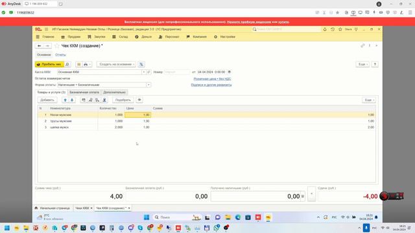The image size is (415, 233).
Task: Move the row down with the down arrow
Action: [x=72, y=100]
